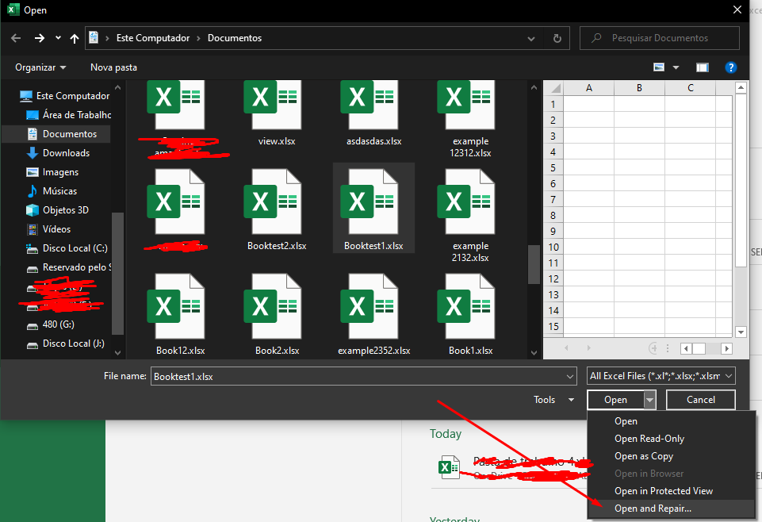Close the Open dialog window
This screenshot has height=522, width=762.
coord(737,10)
